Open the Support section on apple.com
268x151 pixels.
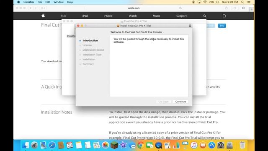(181, 16)
